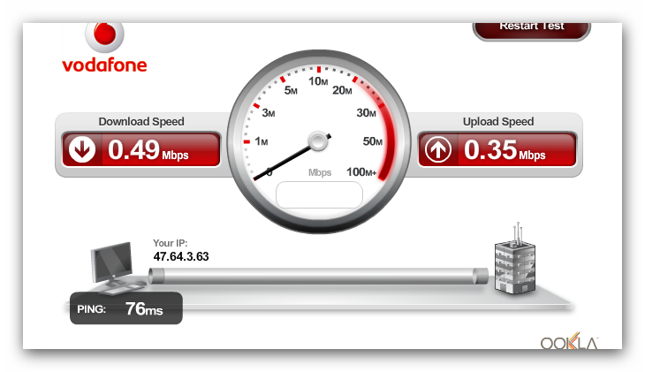
Task: Click the 1M mark on speedometer
Action: coord(262,141)
